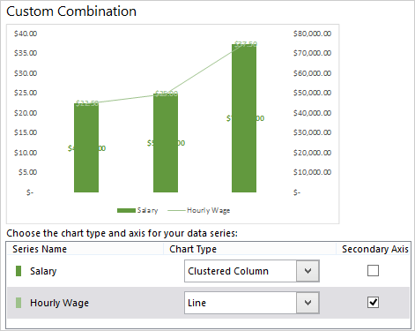Click the middle Salary bar in preview
The height and width of the screenshot is (331, 415).
(x=166, y=143)
